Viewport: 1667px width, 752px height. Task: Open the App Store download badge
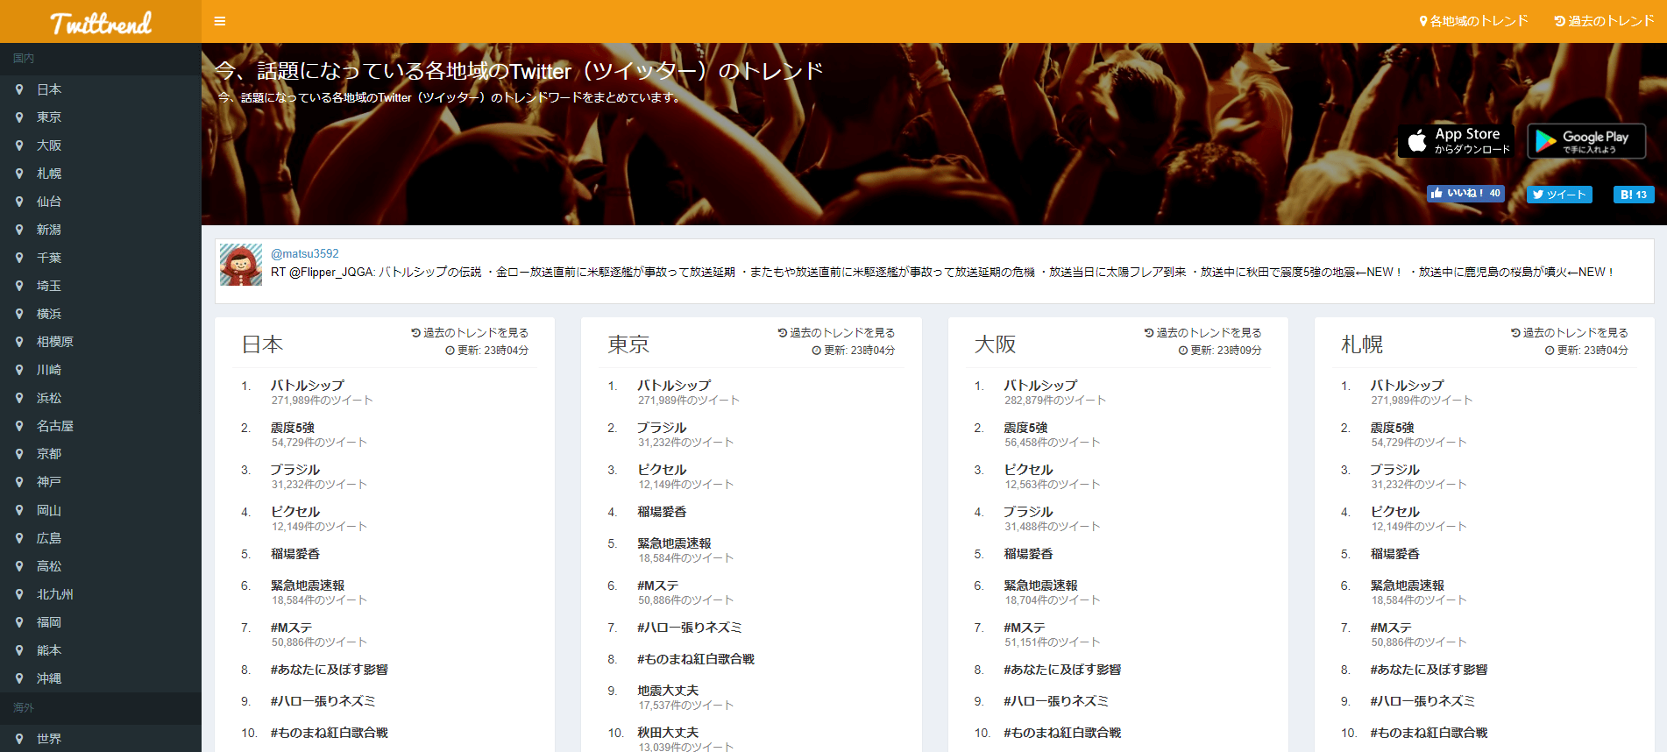pyautogui.click(x=1455, y=141)
